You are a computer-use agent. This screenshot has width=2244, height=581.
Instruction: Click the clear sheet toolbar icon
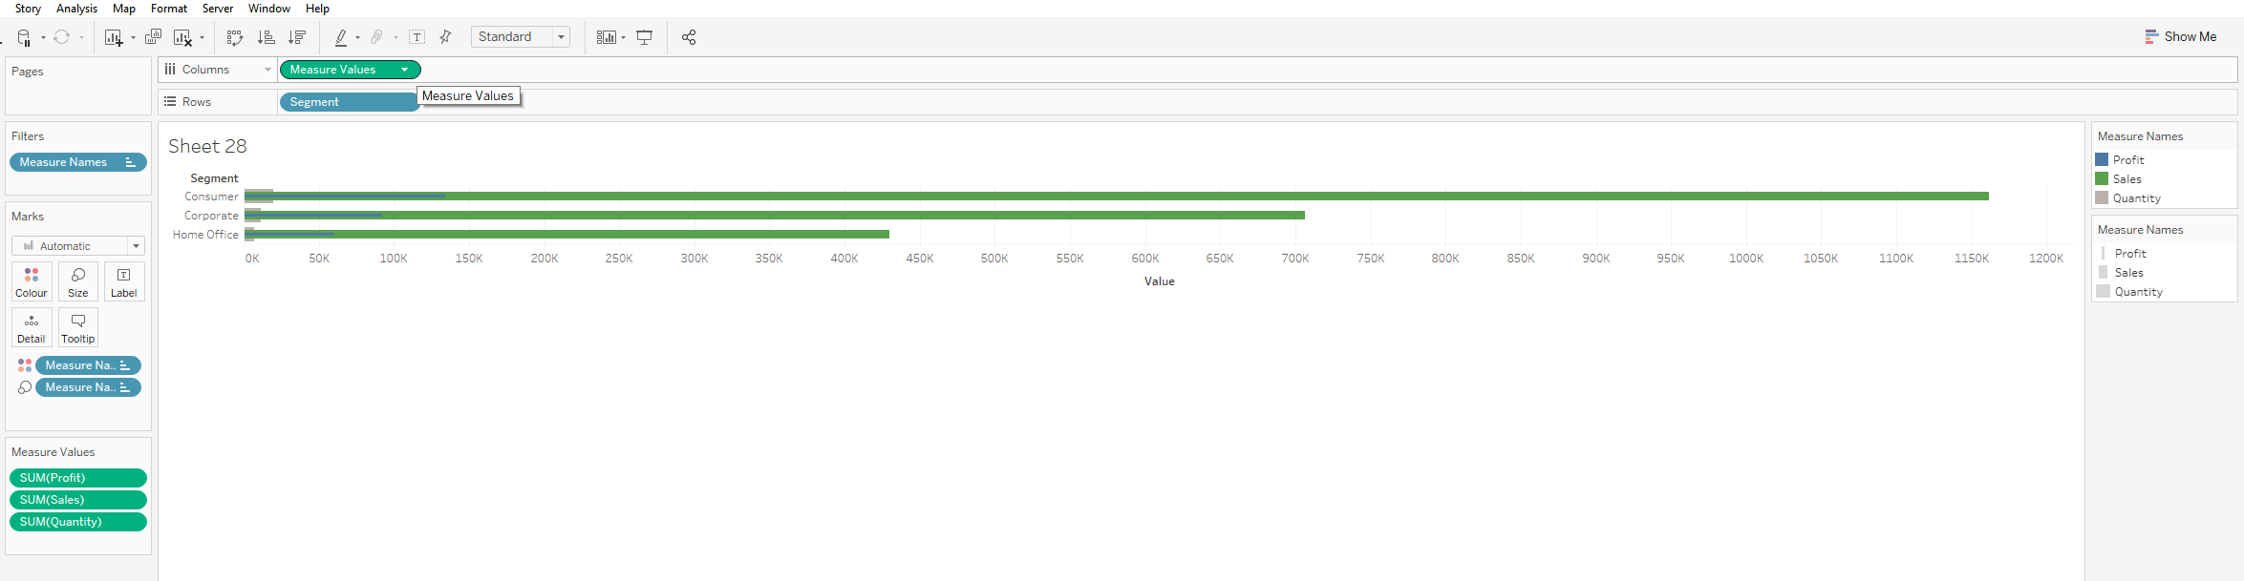tap(182, 38)
